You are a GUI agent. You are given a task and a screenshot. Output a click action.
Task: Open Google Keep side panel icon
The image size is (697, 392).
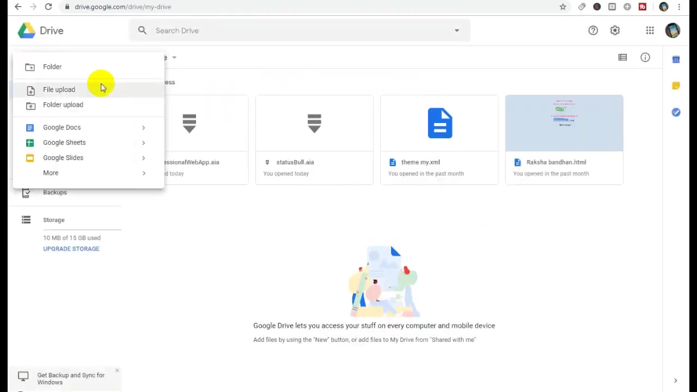(676, 85)
